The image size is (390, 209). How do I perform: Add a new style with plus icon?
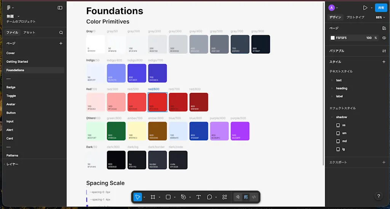tap(384, 62)
